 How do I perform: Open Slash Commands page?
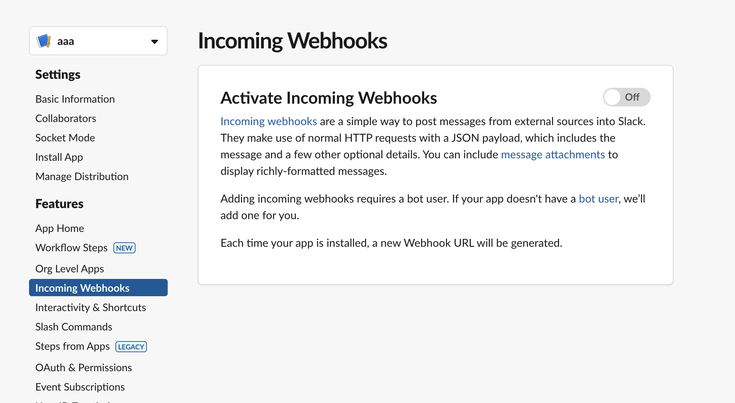(74, 327)
